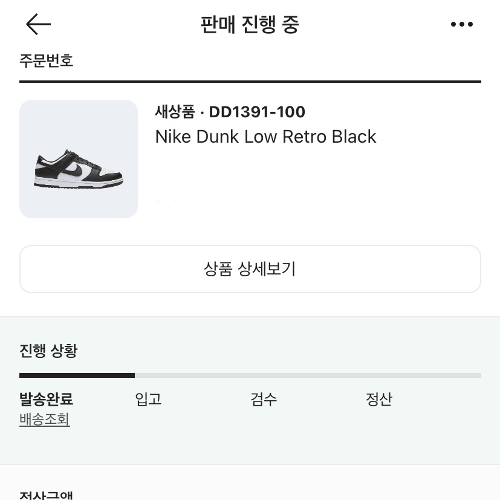Click the black divider line under 주문번호

click(x=250, y=81)
